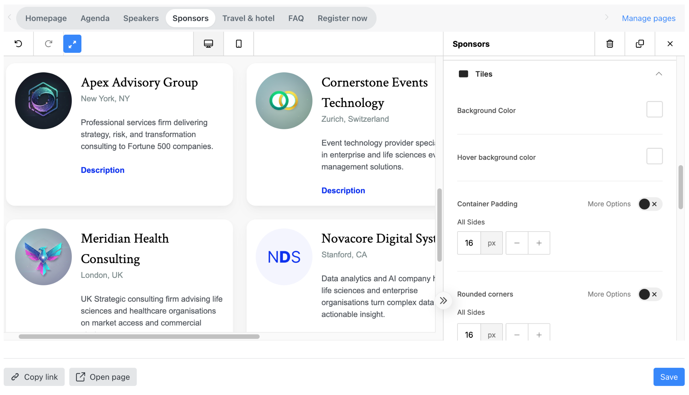Viewport: 689px width, 395px height.
Task: Click the preview horizontal scrollbar
Action: 139,336
